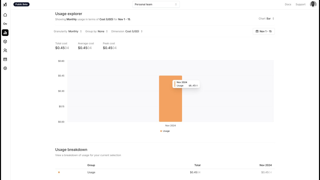Screen dimensions: 320x180
Task: Open the Nov 1 - 15 date range picker
Action: [263, 31]
